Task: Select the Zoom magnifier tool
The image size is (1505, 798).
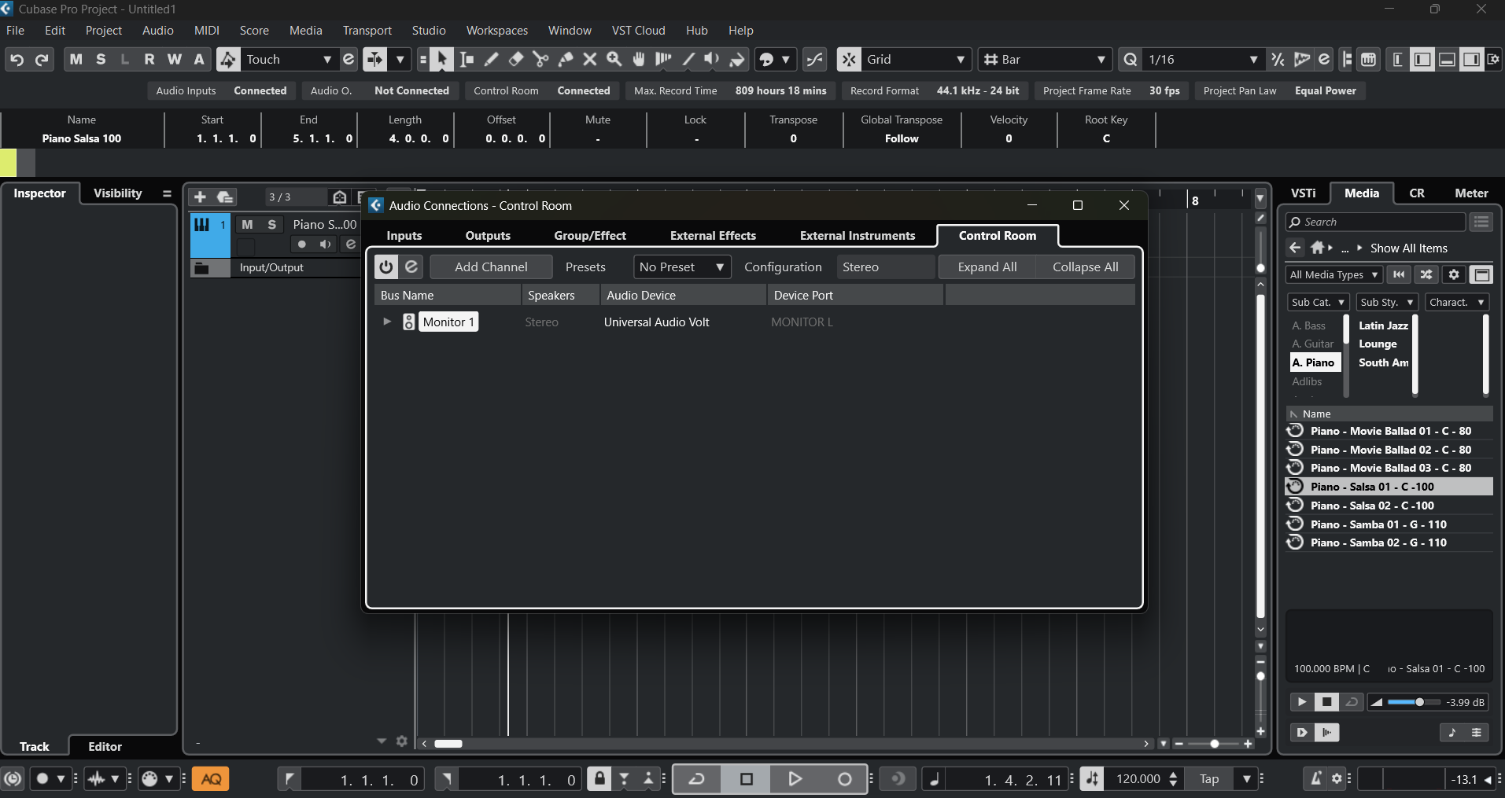Action: coord(614,60)
